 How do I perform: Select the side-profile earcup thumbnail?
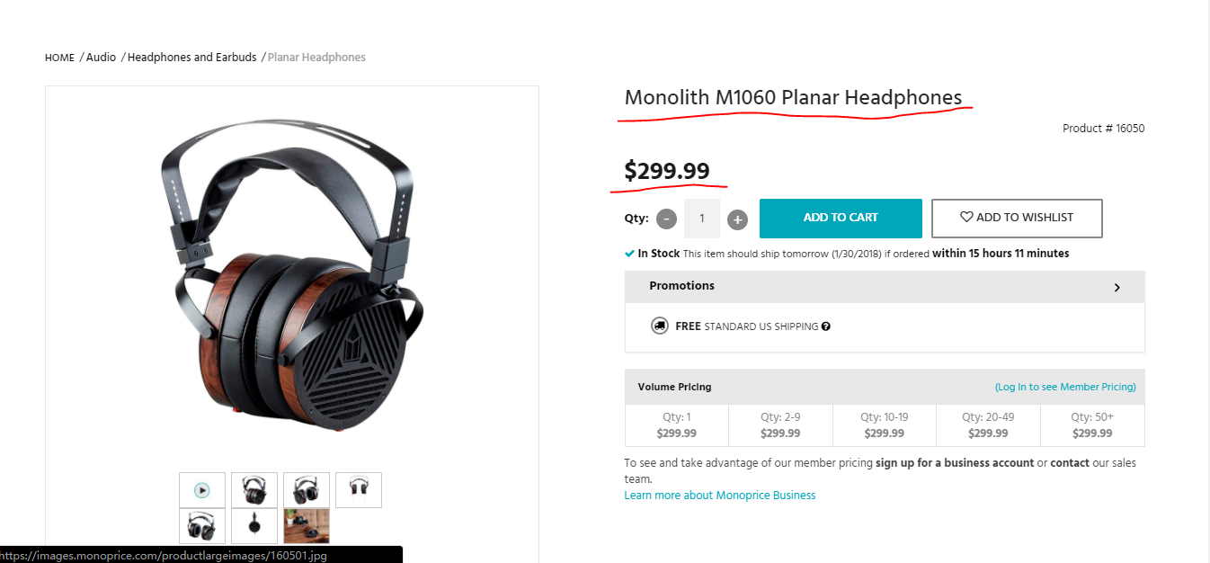pyautogui.click(x=254, y=526)
